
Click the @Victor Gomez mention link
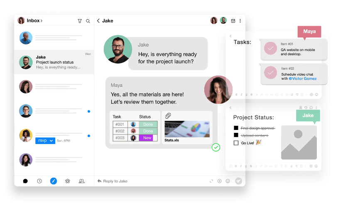click(303, 78)
